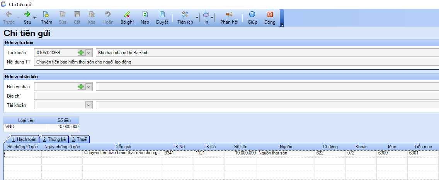
Task: Select the 1121 TK Có cell
Action: tap(209, 153)
